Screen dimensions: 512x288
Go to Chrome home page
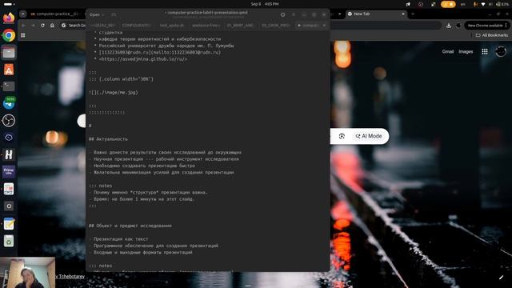(x=52, y=25)
